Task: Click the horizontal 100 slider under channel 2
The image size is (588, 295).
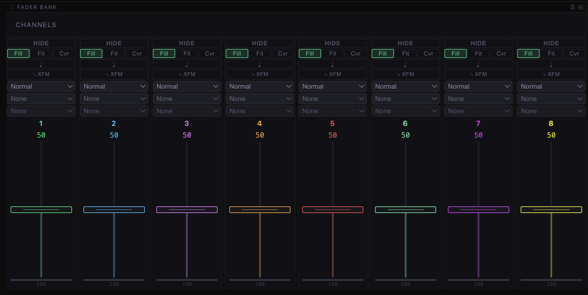Action: click(x=114, y=280)
